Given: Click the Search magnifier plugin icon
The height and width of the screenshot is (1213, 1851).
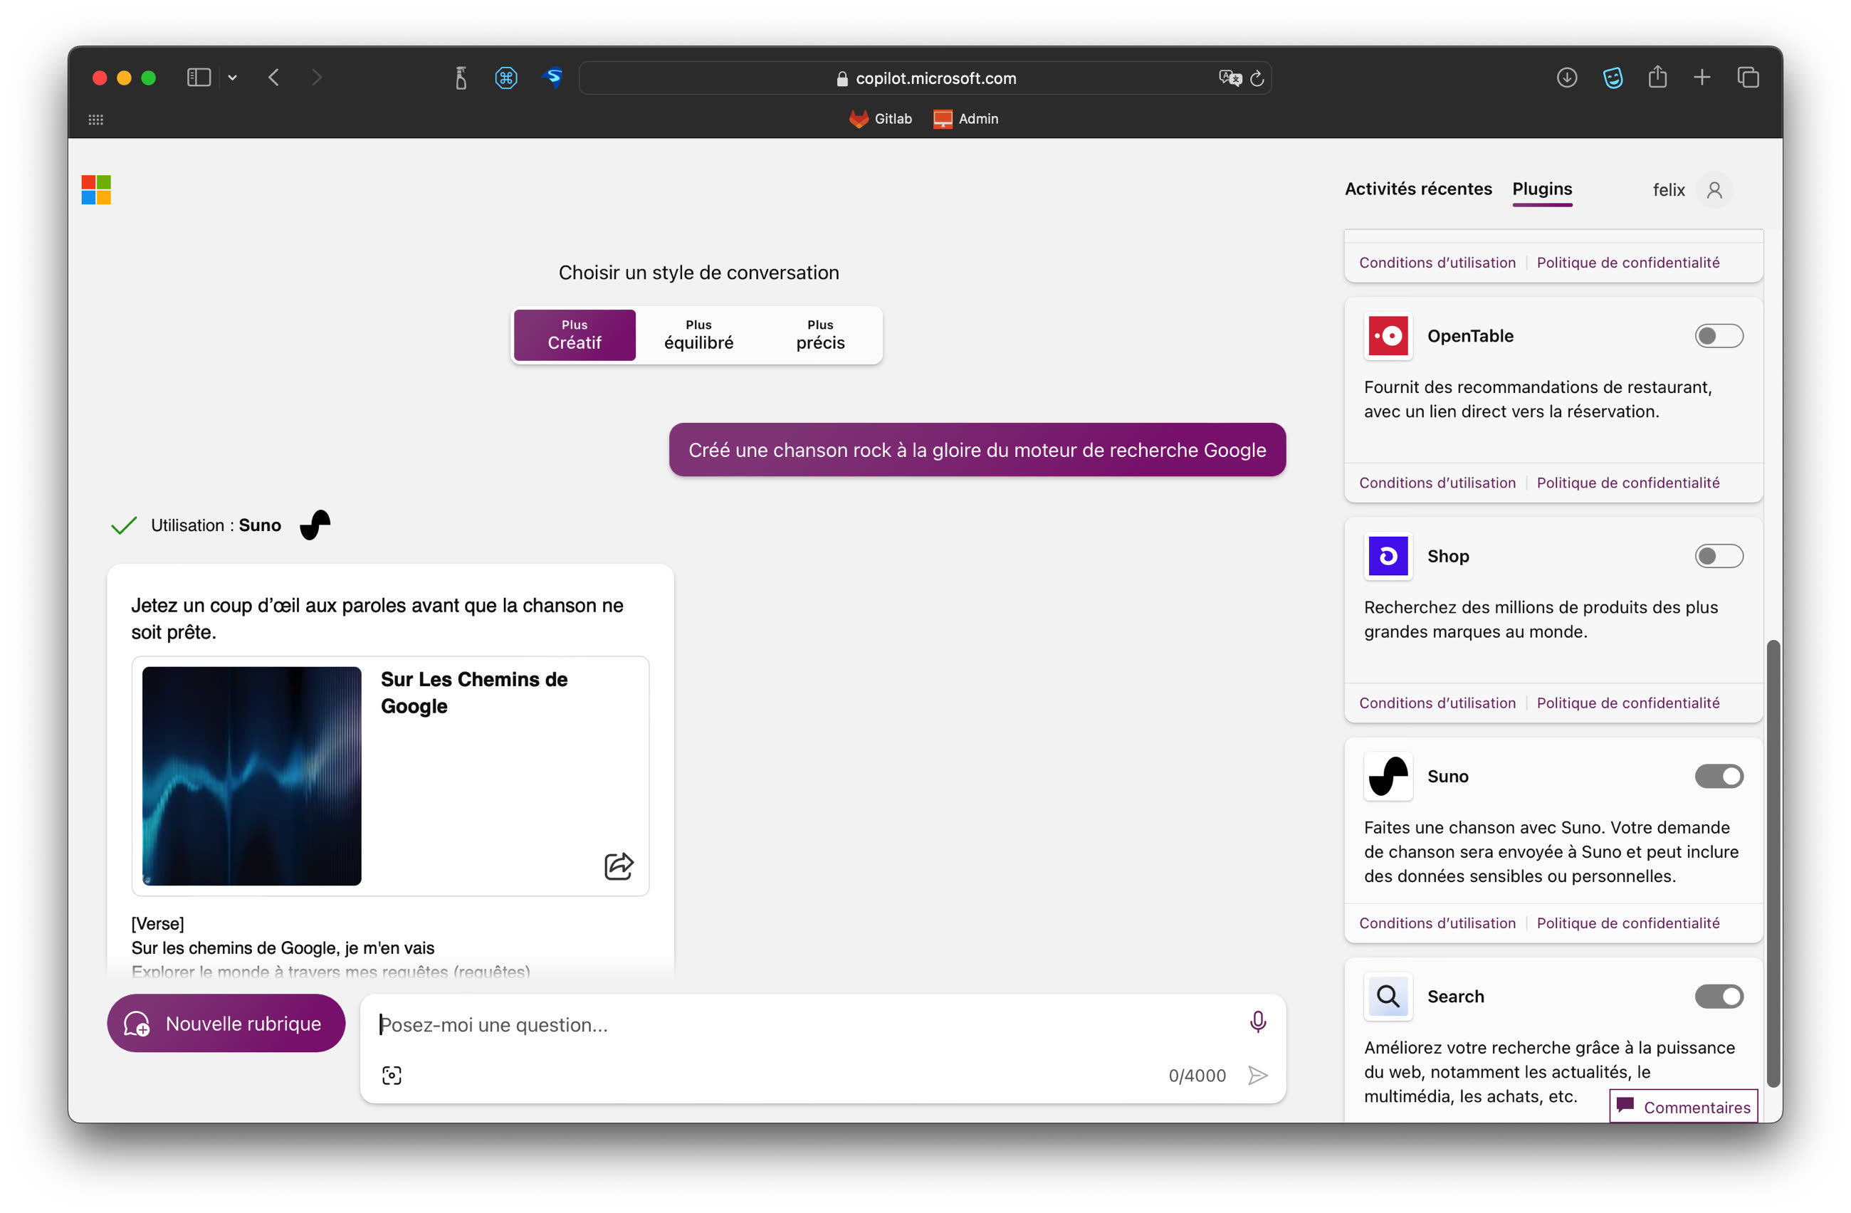Looking at the screenshot, I should pos(1388,996).
